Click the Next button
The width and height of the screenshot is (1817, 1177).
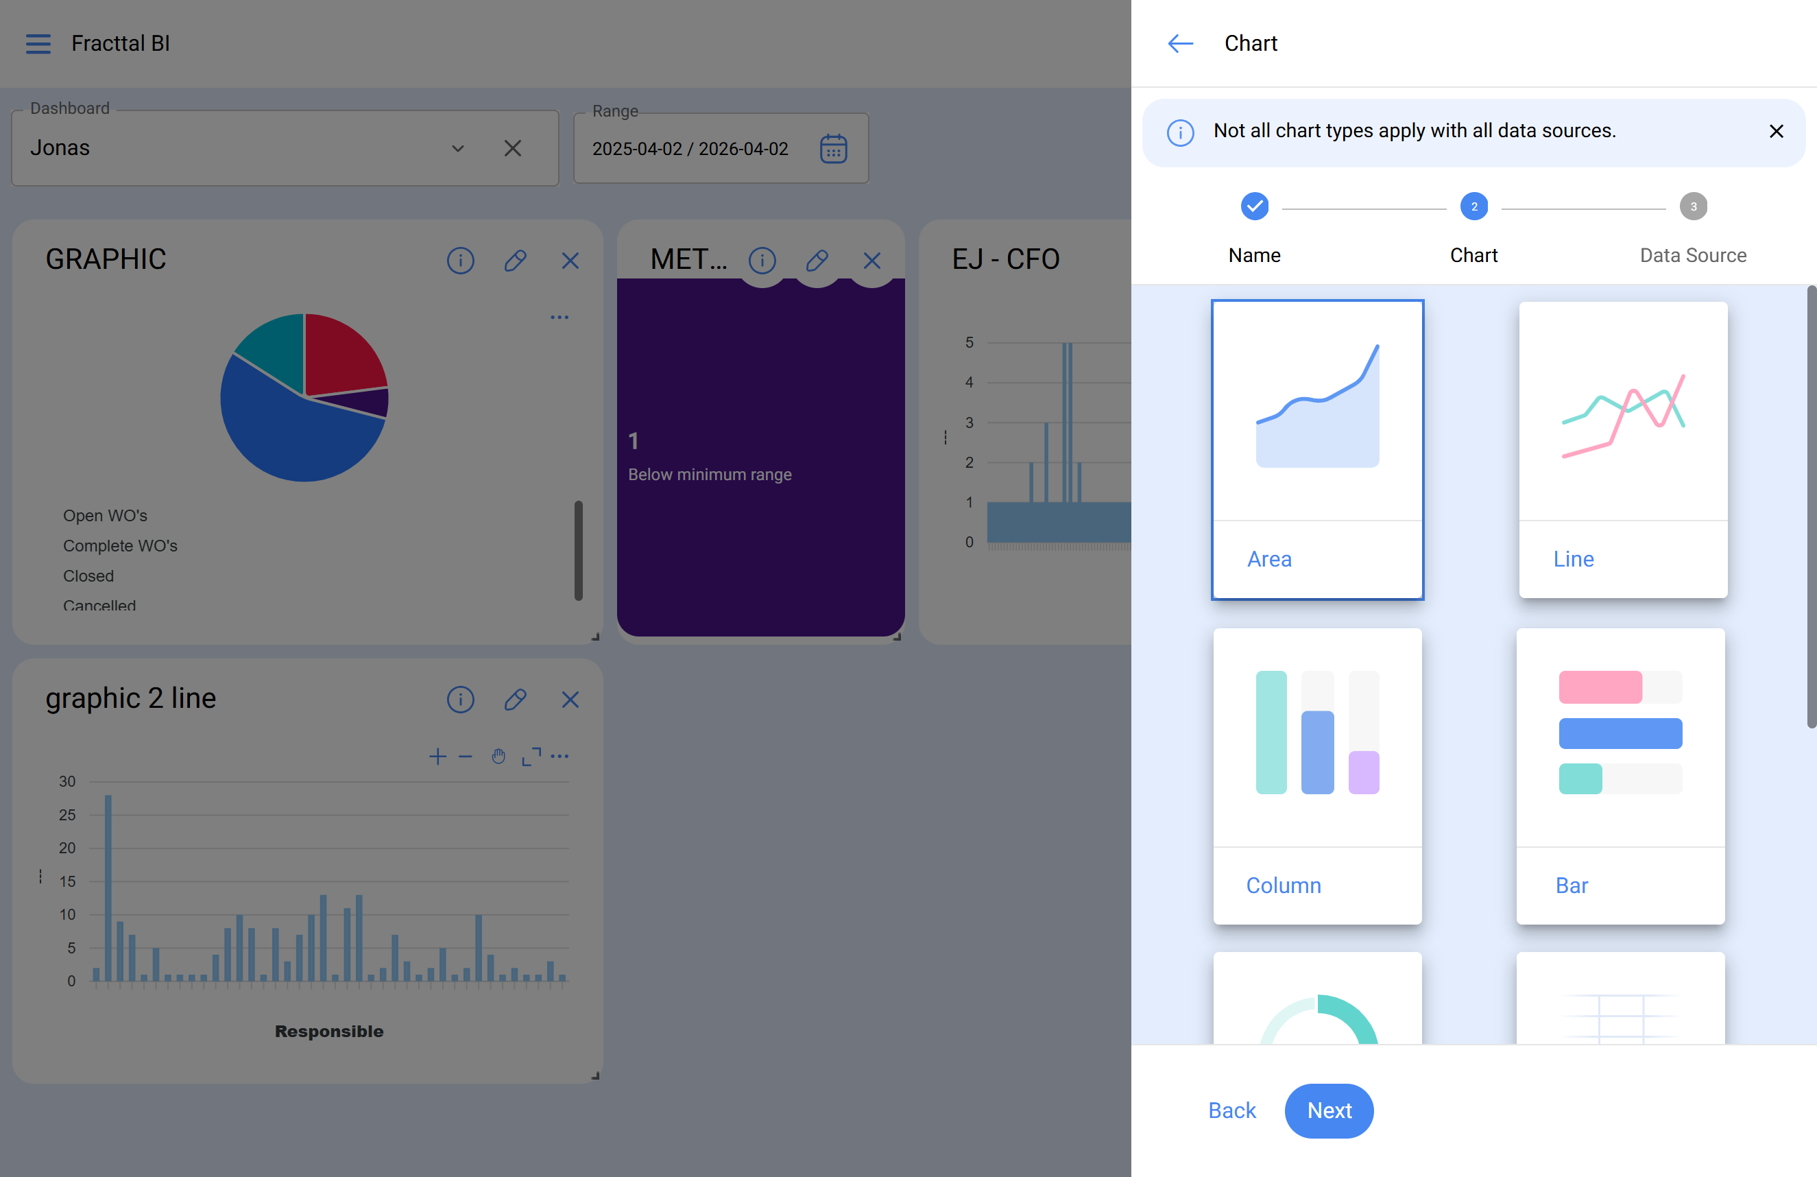coord(1328,1110)
